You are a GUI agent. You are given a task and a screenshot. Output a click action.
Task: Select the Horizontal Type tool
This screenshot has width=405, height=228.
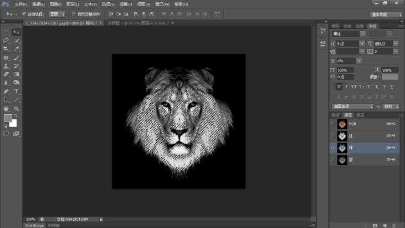(x=16, y=91)
